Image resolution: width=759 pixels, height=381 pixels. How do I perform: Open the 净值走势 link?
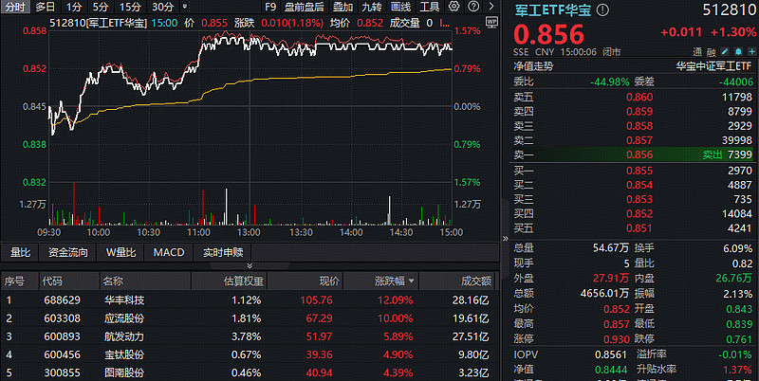coord(533,66)
